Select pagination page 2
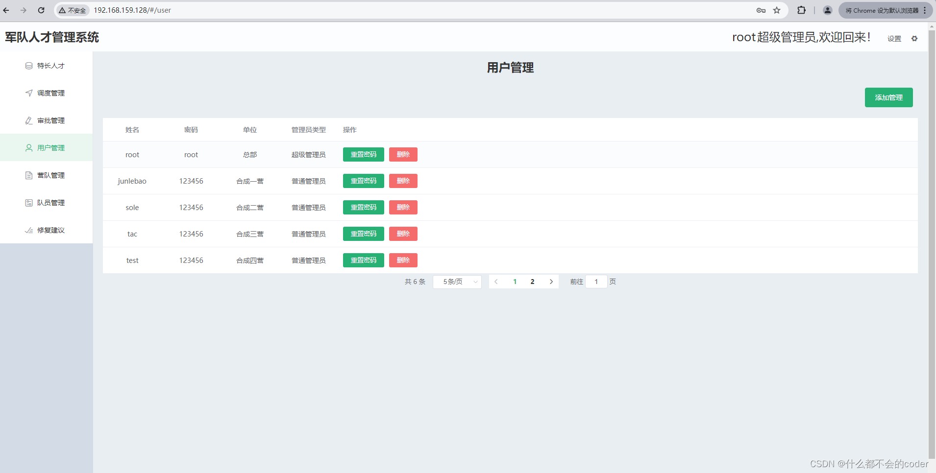Image resolution: width=936 pixels, height=473 pixels. 533,282
